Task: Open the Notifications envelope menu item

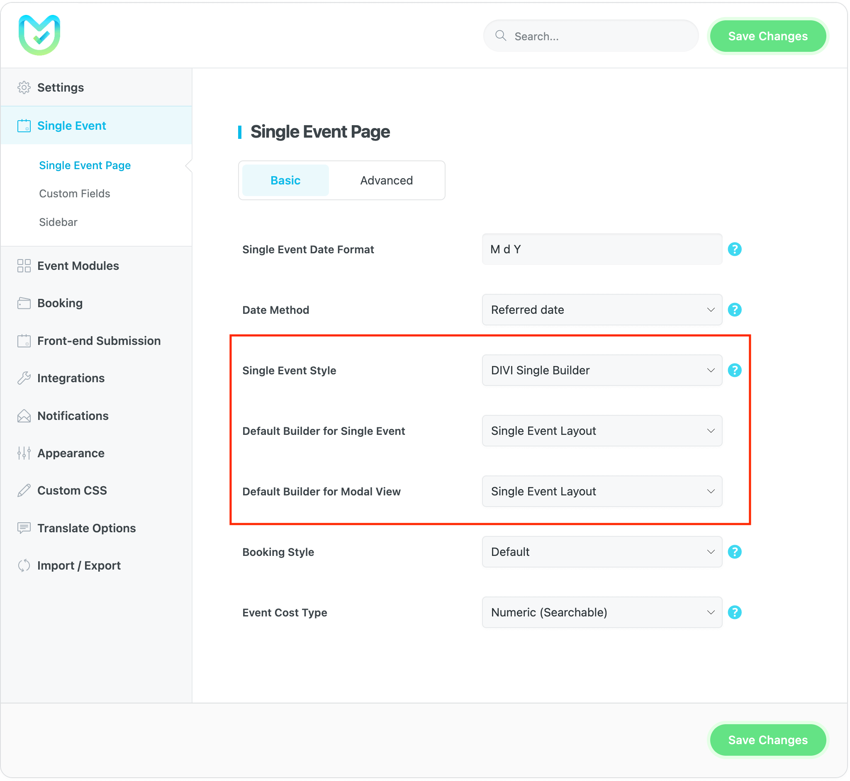Action: click(x=73, y=416)
